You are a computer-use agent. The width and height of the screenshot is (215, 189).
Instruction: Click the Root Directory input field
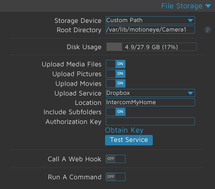click(x=150, y=30)
